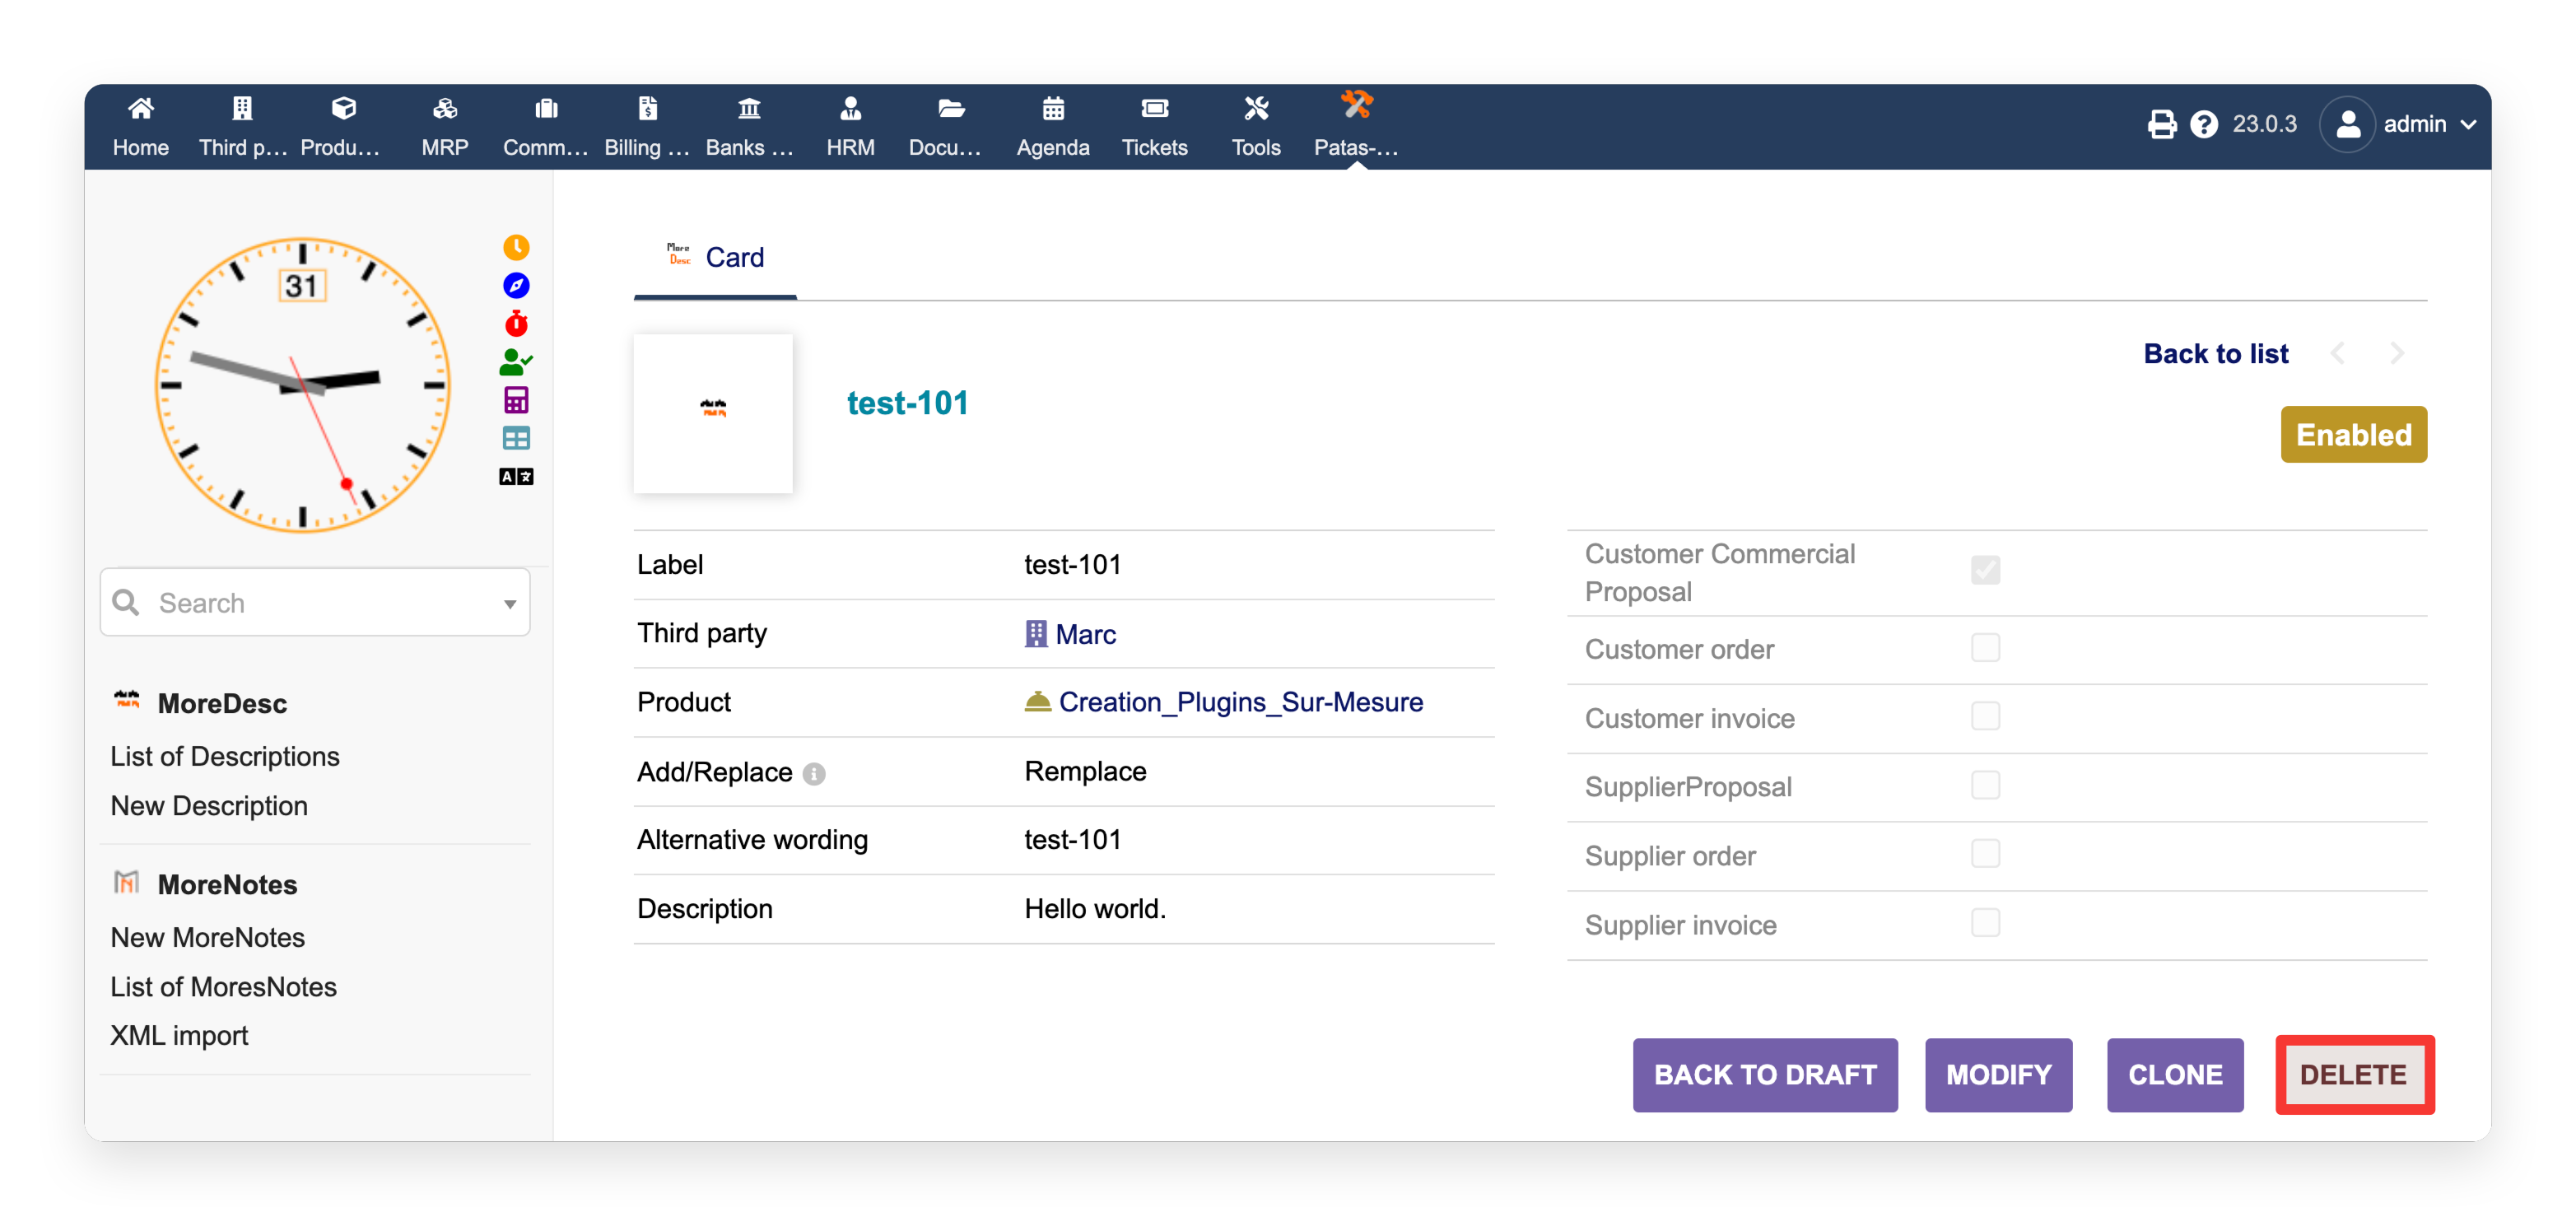Viewport: 2576px width, 1226px height.
Task: Open the Tickets icon
Action: (1155, 108)
